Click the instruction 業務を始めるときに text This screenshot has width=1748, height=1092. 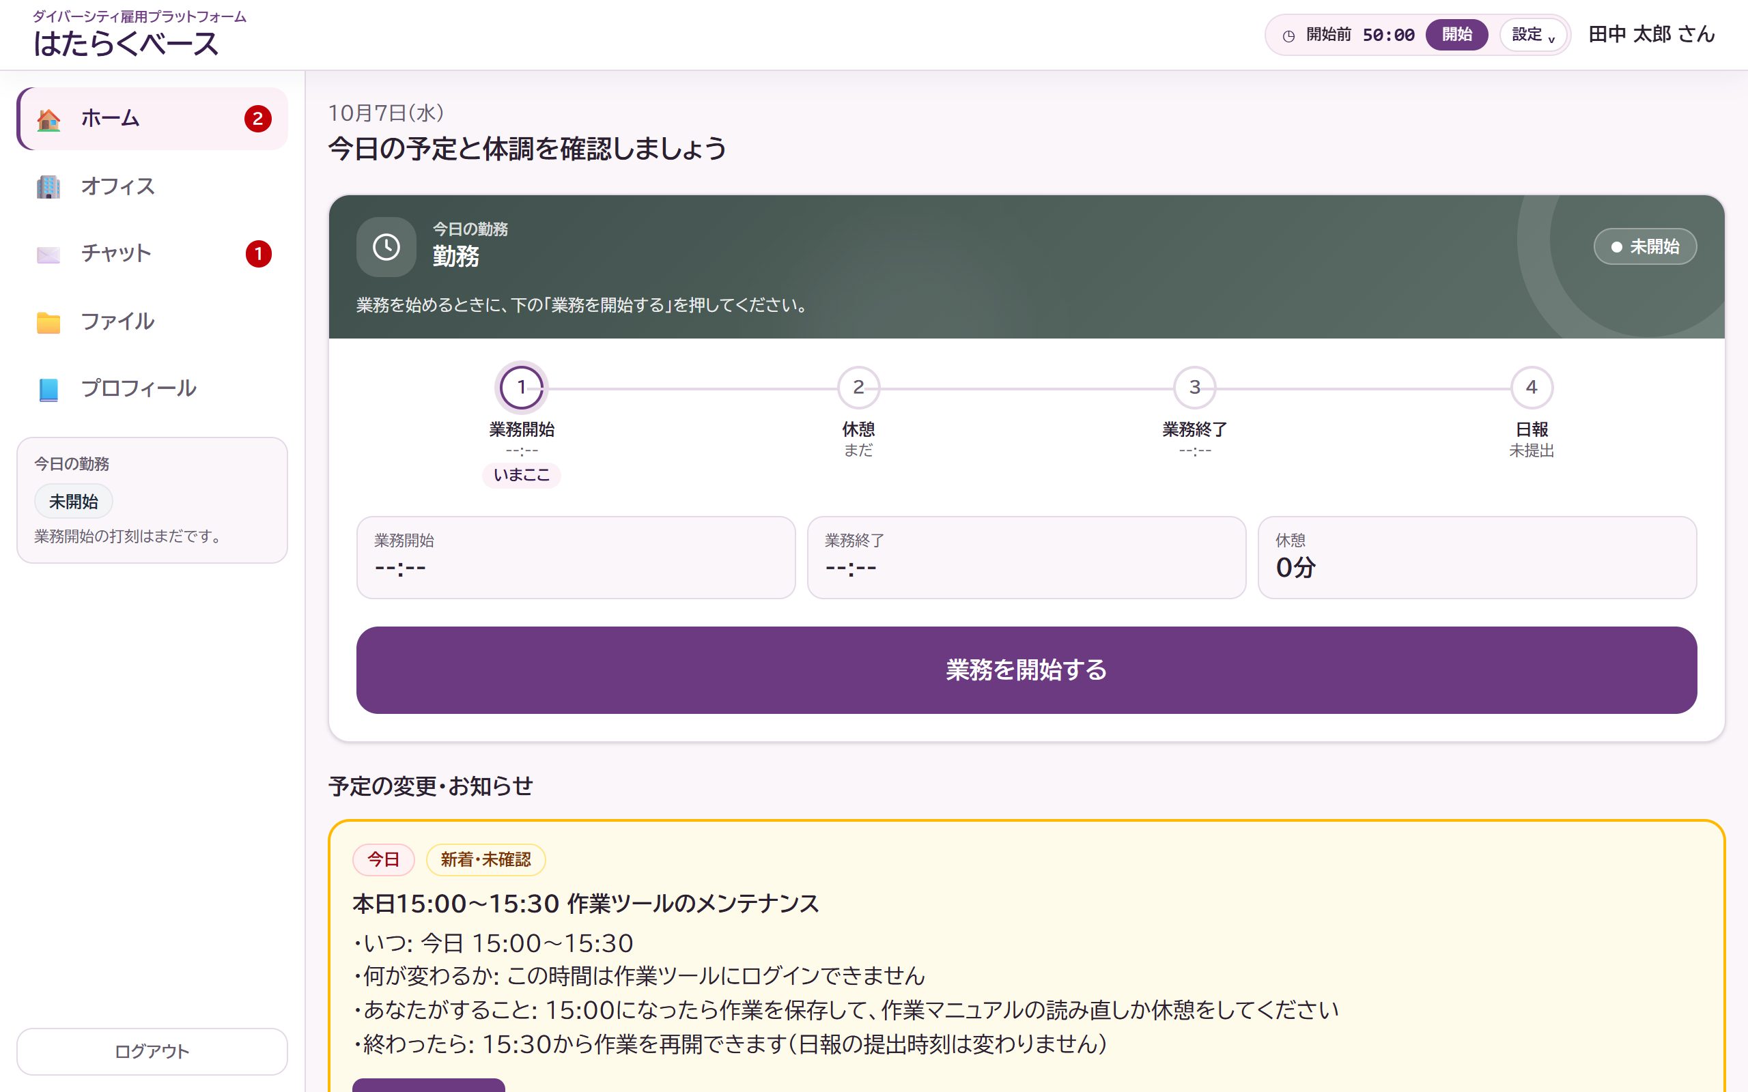coord(582,306)
